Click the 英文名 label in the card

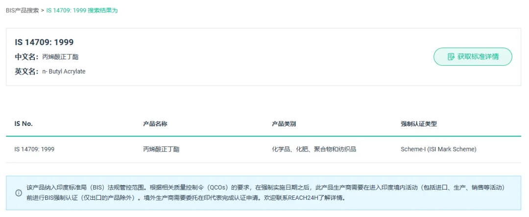[26, 72]
